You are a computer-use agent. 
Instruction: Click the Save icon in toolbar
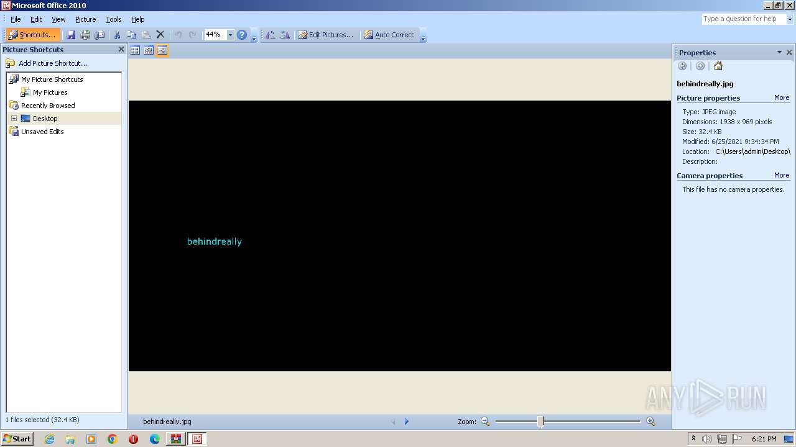click(71, 35)
